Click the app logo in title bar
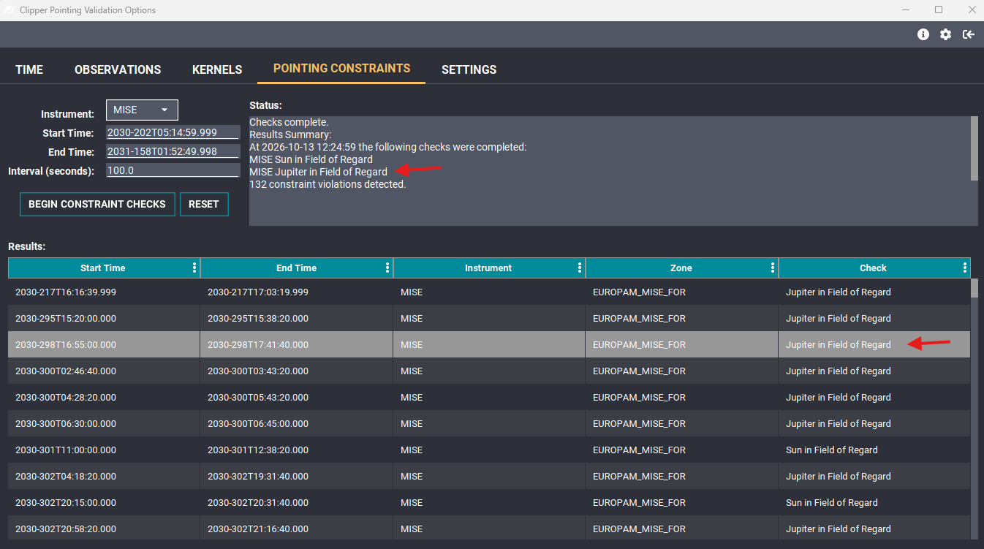Screen dimensions: 984x549 pyautogui.click(x=10, y=10)
